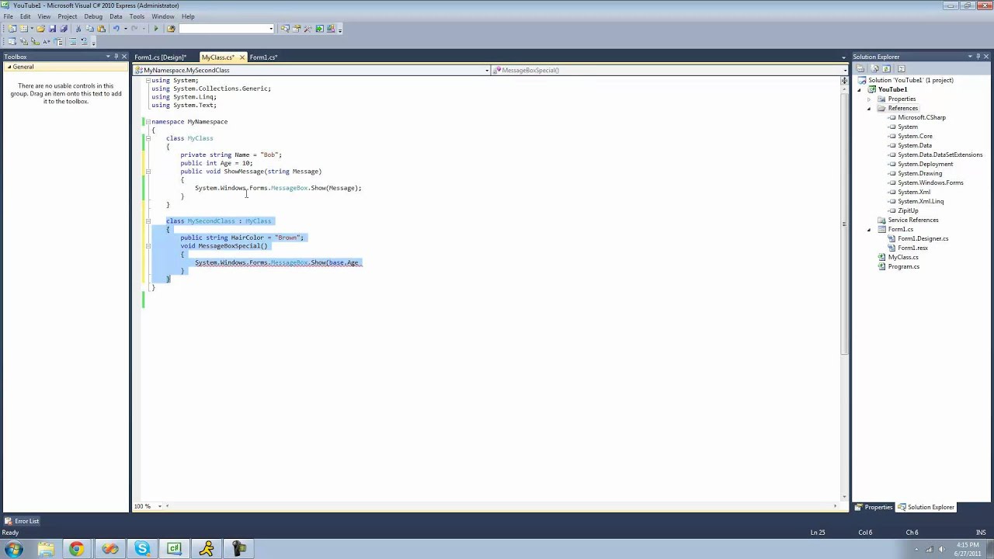Click the Undo arrow icon
Screen dimensions: 994x559
point(116,29)
